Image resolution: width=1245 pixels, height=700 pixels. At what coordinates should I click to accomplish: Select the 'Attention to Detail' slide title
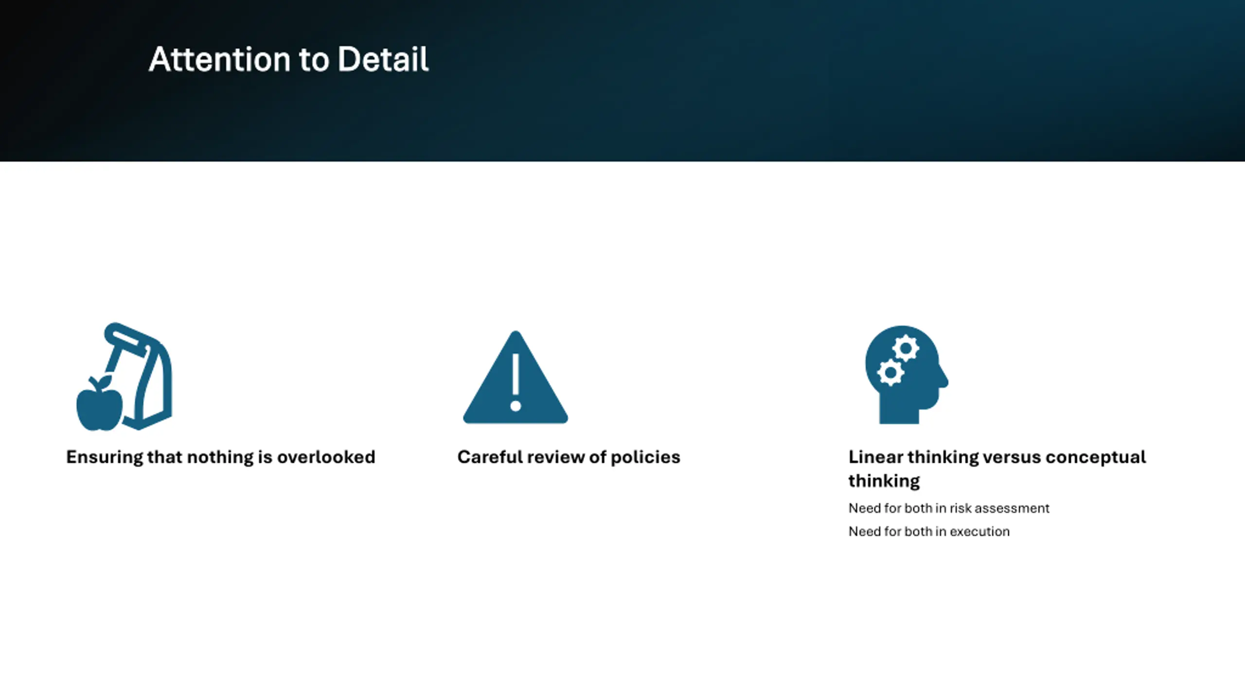pos(288,59)
